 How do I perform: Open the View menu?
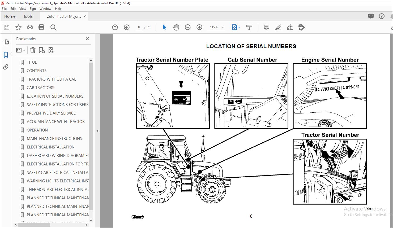(23, 9)
